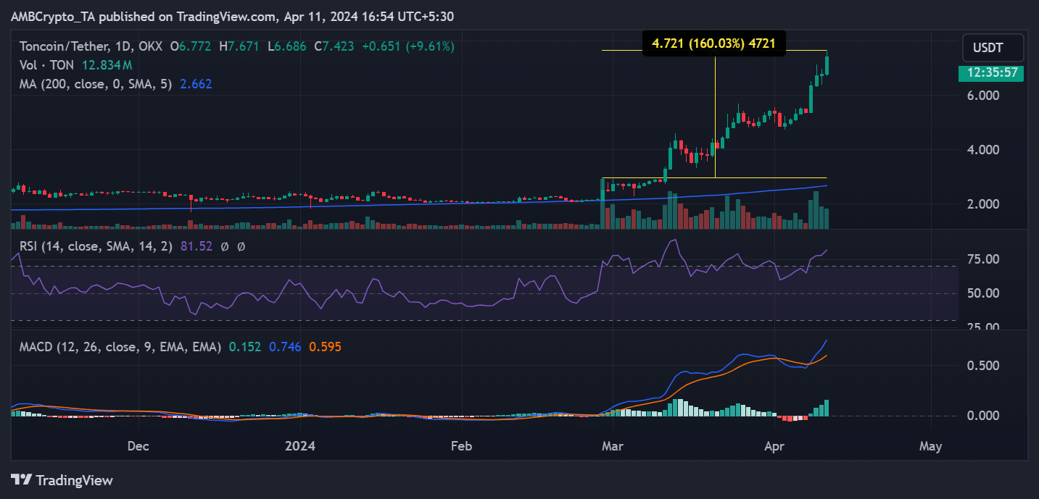Click the change +0.651 (+9.61%) value
The width and height of the screenshot is (1039, 499).
coord(409,46)
